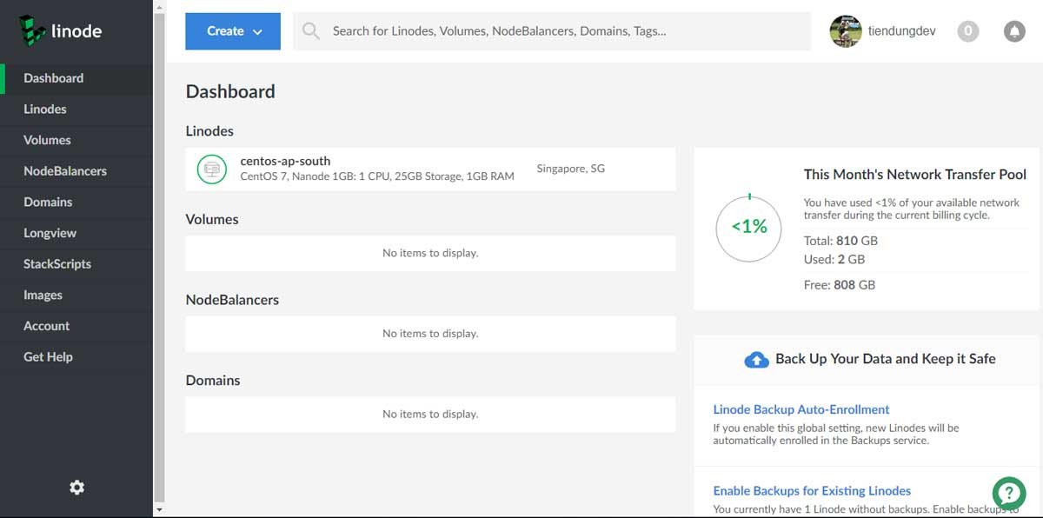Click the centos-ap-south Linode status icon

[x=211, y=169]
